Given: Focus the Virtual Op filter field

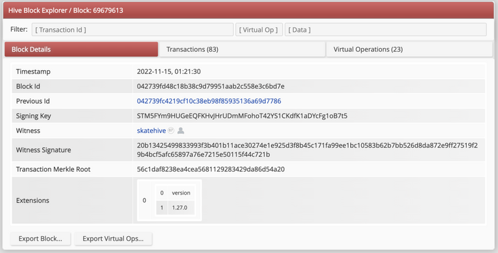Looking at the screenshot, I should [x=259, y=30].
